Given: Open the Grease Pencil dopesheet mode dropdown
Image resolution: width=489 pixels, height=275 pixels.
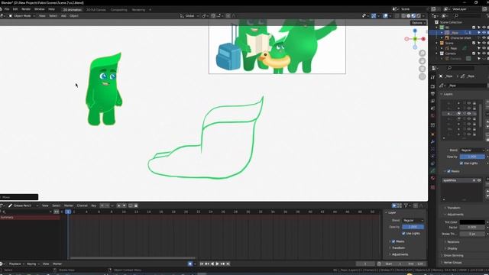Looking at the screenshot, I should (24, 205).
